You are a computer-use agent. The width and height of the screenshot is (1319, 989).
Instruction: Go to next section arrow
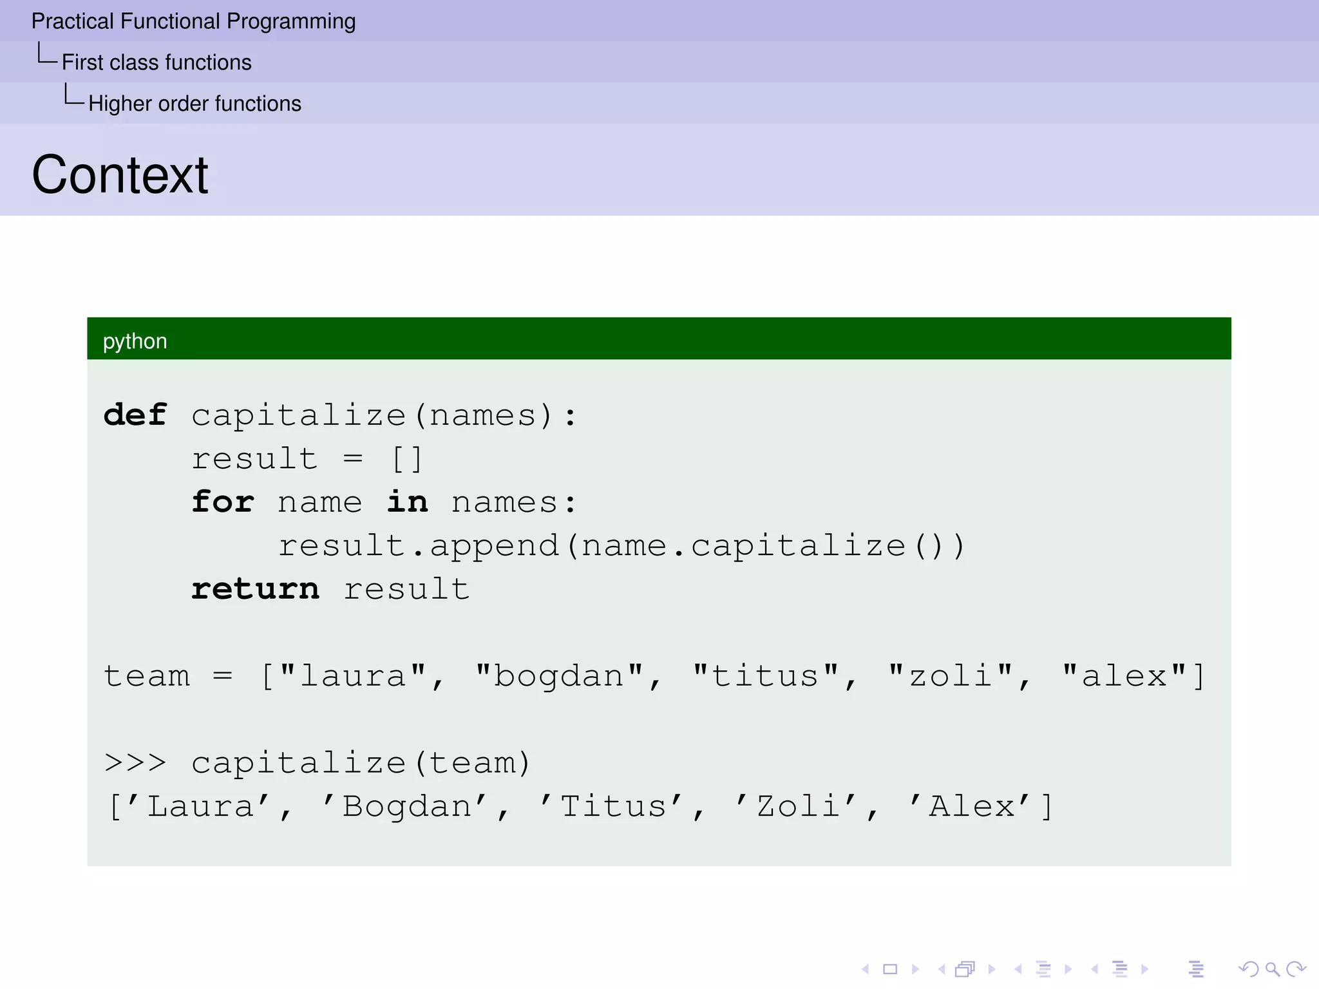[1144, 968]
